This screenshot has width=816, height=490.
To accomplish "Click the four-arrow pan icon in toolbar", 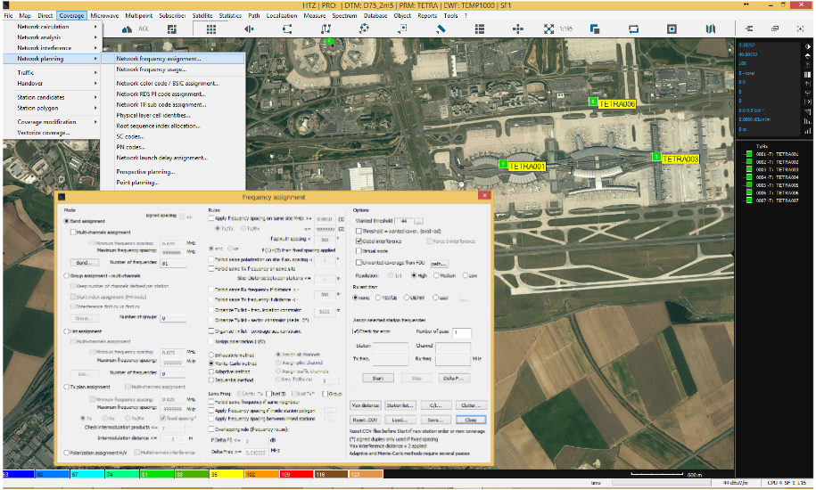I will click(518, 29).
